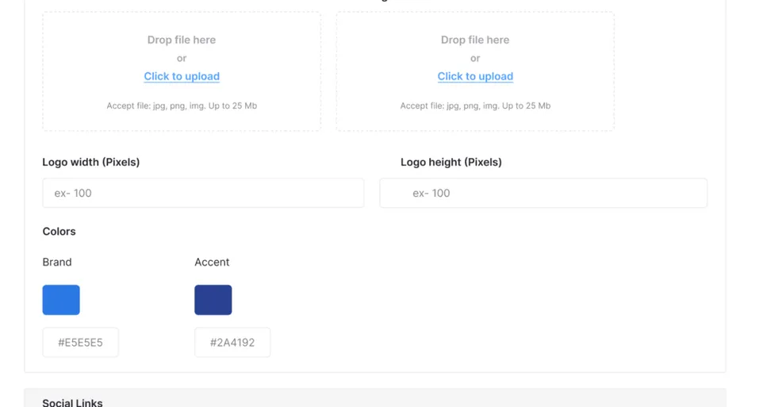Click right zone's 'Accept file' hint text
This screenshot has width=763, height=407.
pos(475,106)
